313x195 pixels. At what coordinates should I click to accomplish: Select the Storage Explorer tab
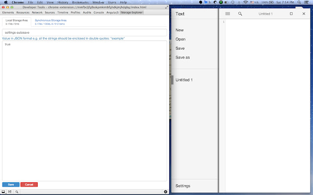point(132,12)
